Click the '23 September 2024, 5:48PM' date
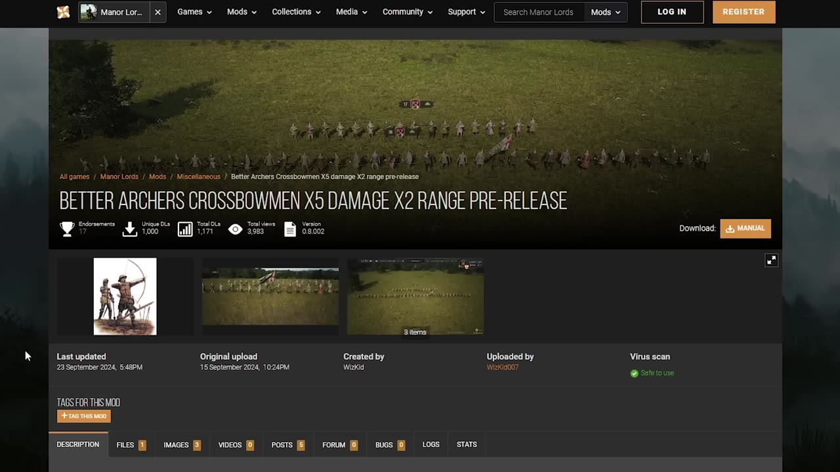Image resolution: width=840 pixels, height=472 pixels. 100,367
